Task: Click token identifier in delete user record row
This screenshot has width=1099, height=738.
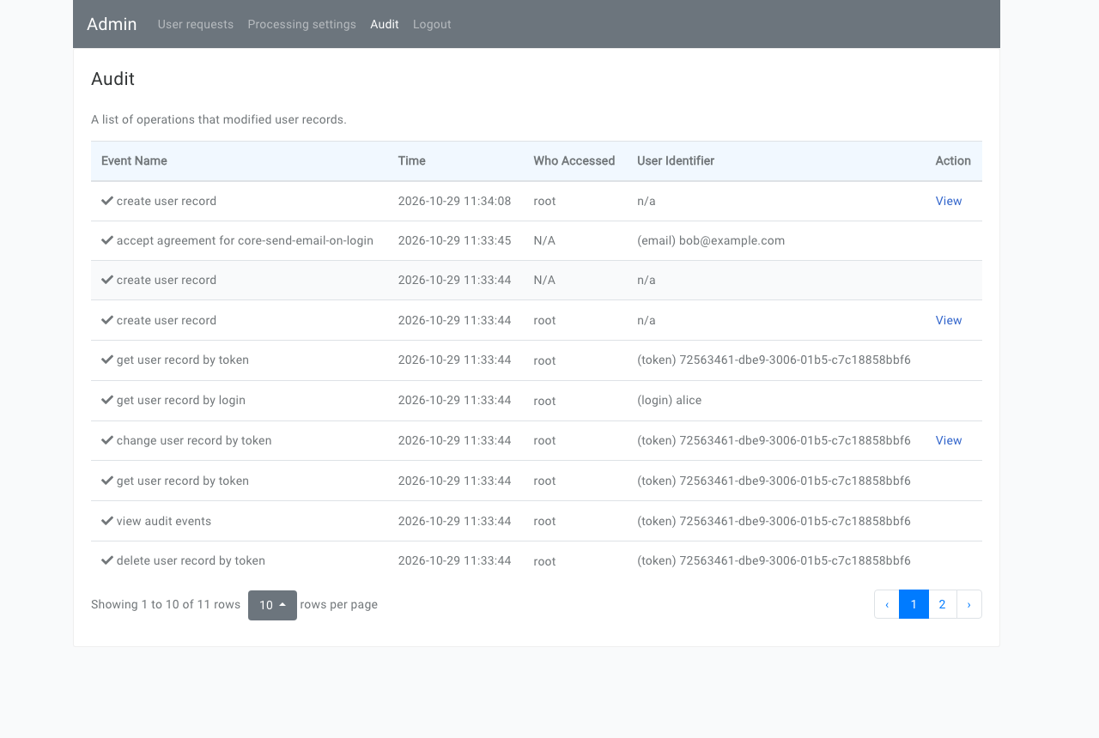Action: point(774,560)
